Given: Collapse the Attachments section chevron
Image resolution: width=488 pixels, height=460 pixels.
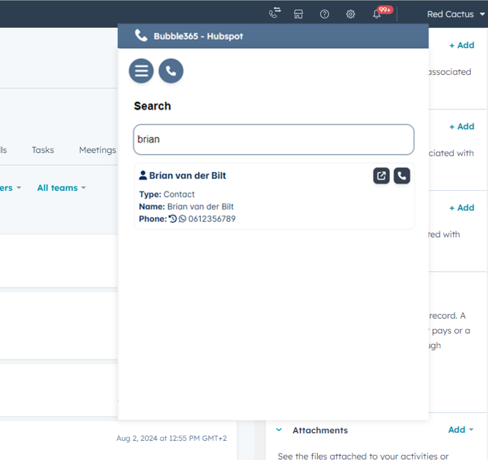Looking at the screenshot, I should (x=279, y=430).
